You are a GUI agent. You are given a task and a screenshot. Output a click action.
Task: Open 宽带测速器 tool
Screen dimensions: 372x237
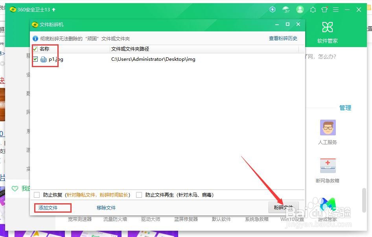(80, 219)
